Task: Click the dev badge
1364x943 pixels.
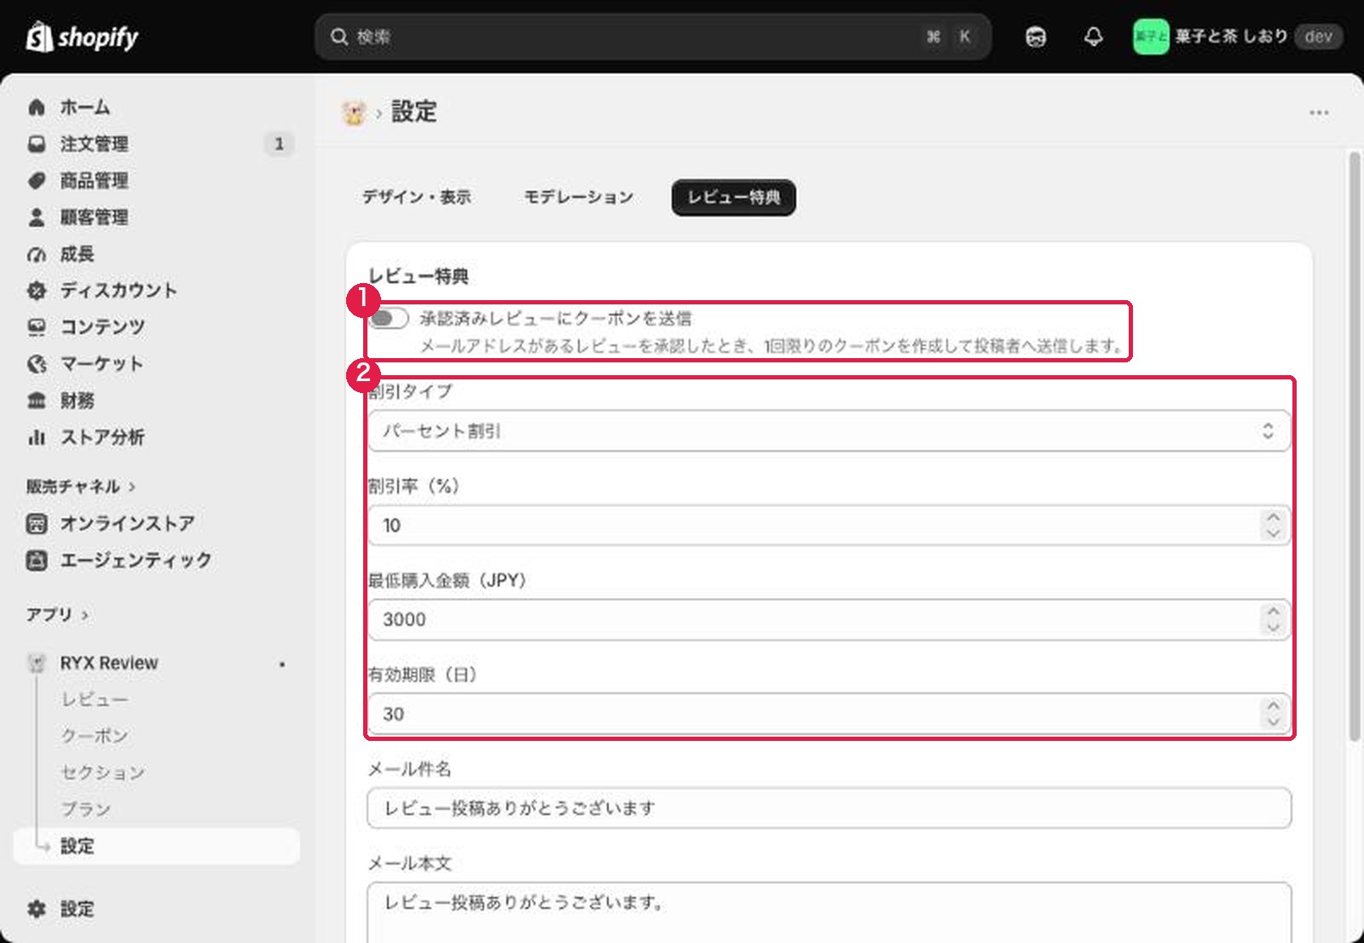Action: [x=1318, y=37]
